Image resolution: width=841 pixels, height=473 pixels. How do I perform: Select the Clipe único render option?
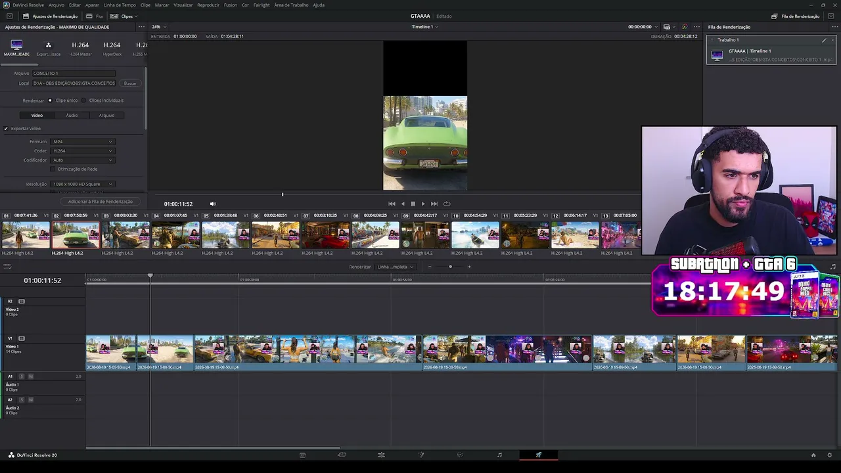pos(50,101)
